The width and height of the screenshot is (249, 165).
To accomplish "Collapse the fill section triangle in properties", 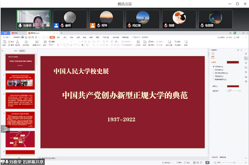I will pyautogui.click(x=212, y=62).
